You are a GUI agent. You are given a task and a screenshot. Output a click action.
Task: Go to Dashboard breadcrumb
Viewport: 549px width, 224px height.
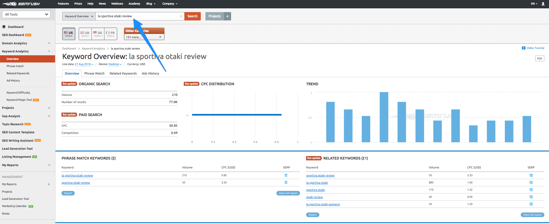(69, 49)
